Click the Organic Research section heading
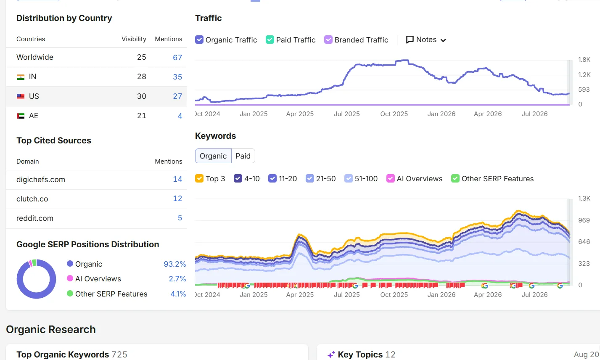600x360 pixels. tap(51, 330)
